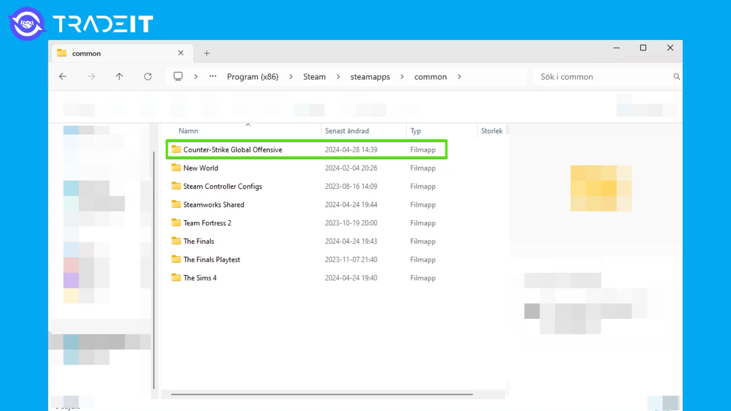Refresh the common folder view
Viewport: 731px width, 411px height.
click(148, 76)
